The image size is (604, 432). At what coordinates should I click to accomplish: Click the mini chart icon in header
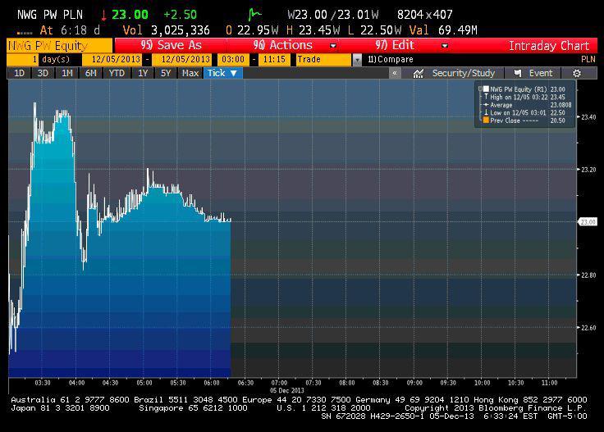click(256, 15)
